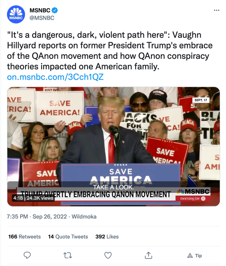
Task: Click the share upload icon
Action: 149,255
